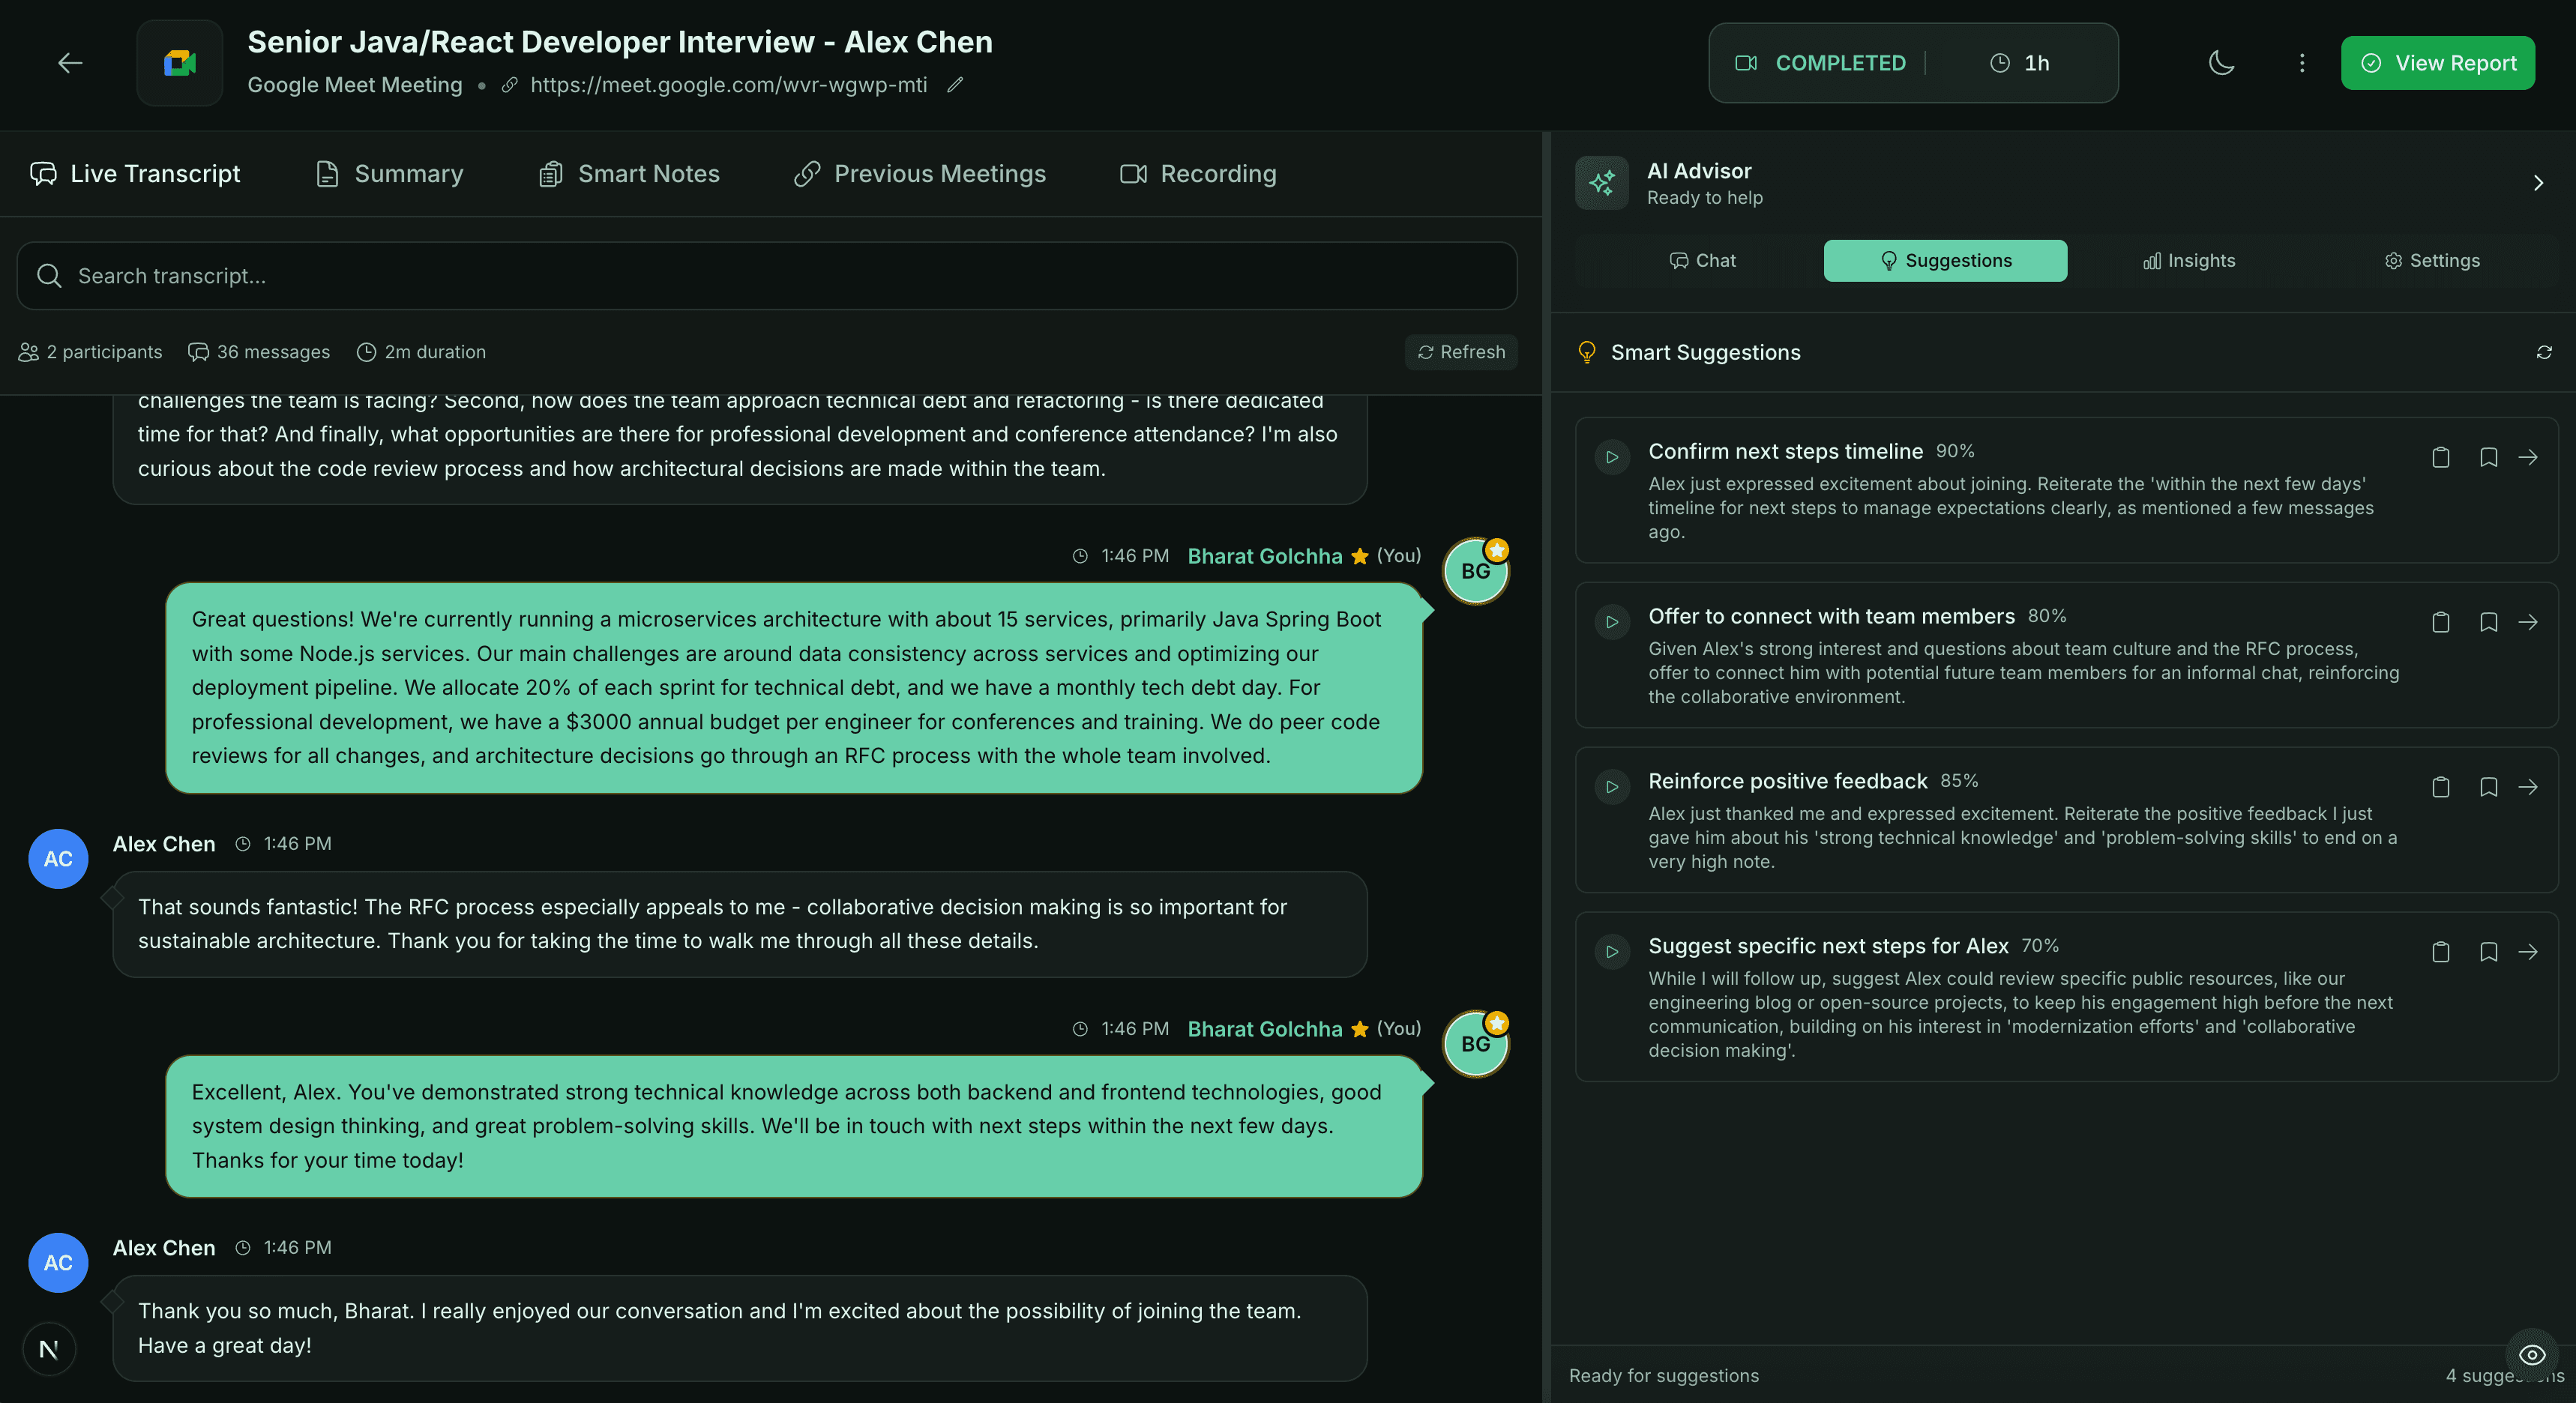Edit the meeting link with pencil icon
This screenshot has width=2576, height=1403.
[955, 85]
